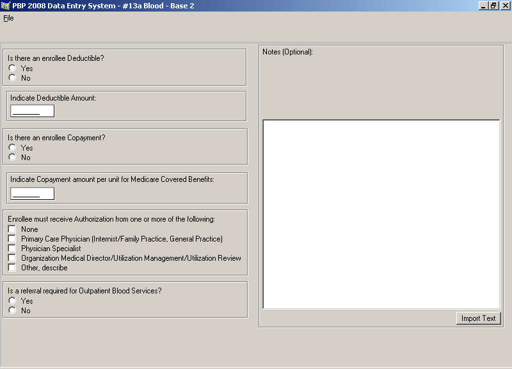512x369 pixels.
Task: Click the PBP application icon in title bar
Action: 6,6
